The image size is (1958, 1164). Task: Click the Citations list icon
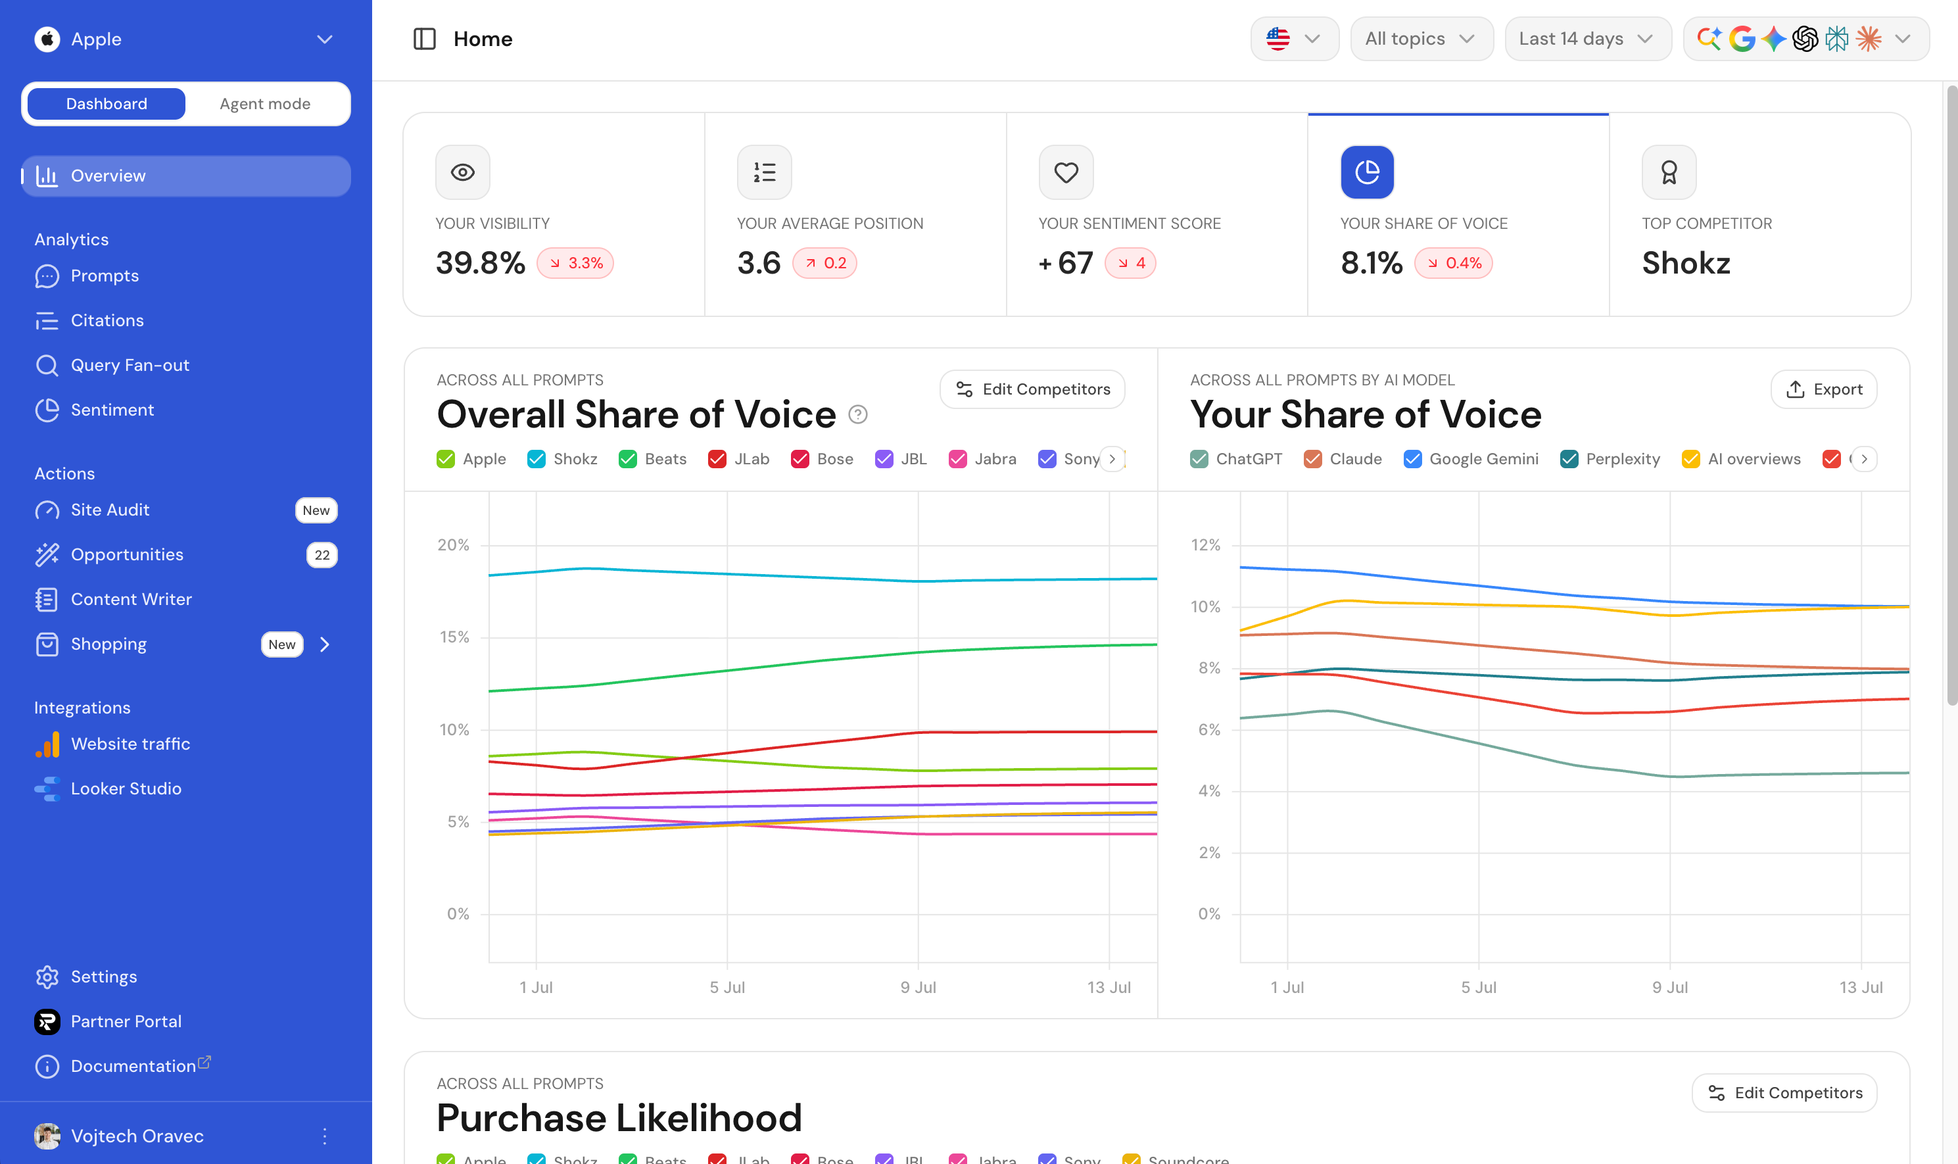[47, 321]
